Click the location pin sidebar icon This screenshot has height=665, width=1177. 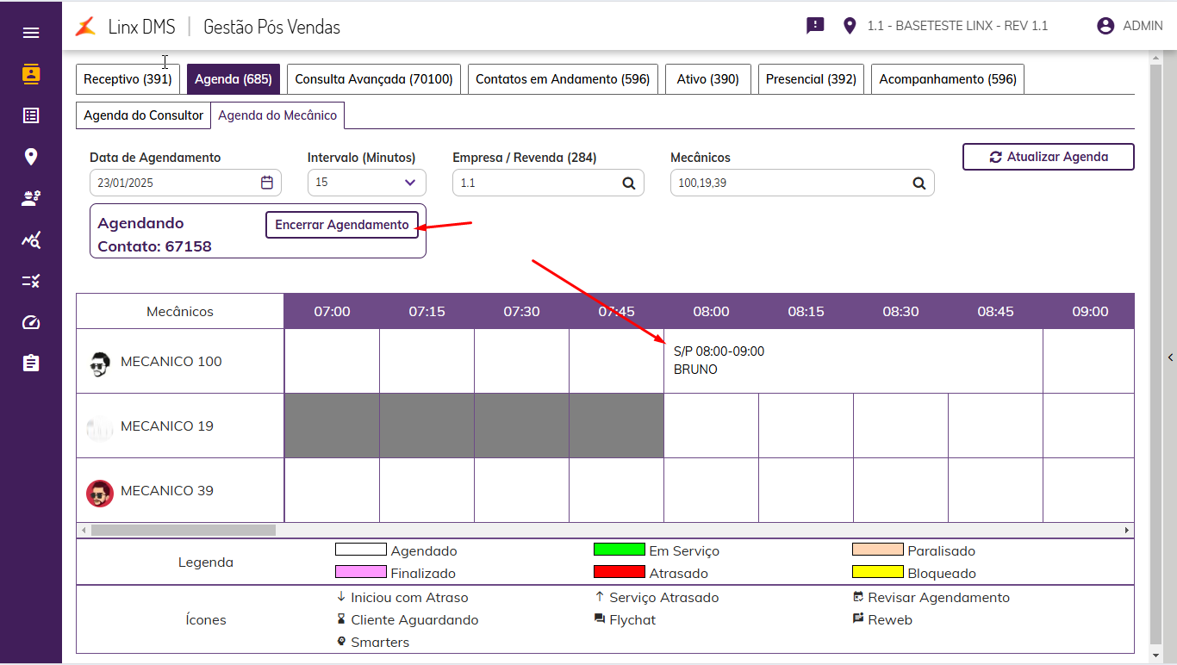coord(31,157)
